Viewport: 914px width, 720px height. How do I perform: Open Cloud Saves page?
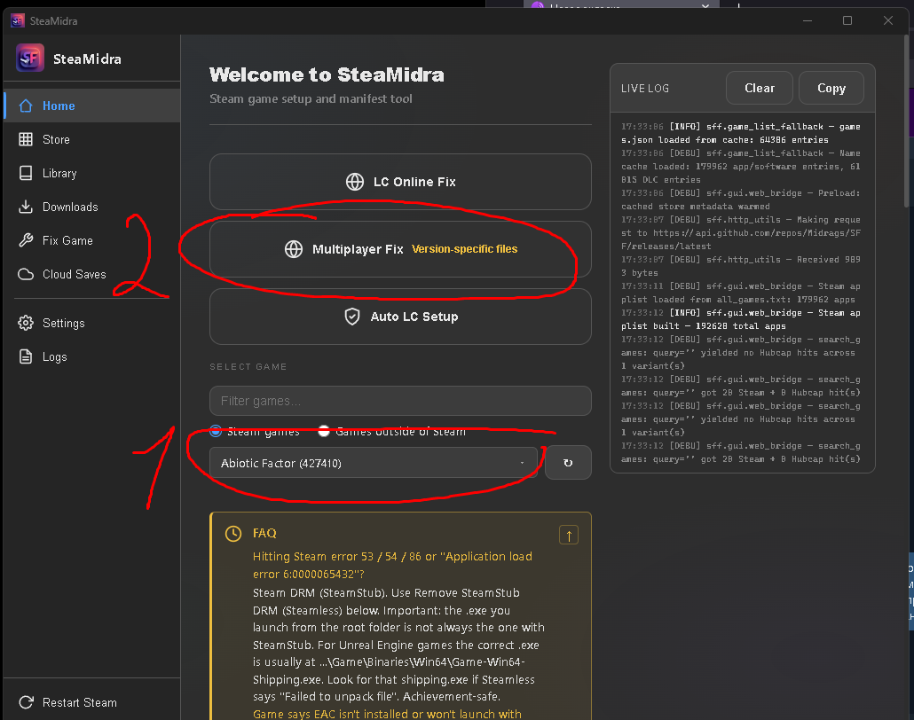pos(91,274)
